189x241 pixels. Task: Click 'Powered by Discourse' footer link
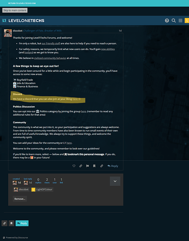[x=15, y=237]
